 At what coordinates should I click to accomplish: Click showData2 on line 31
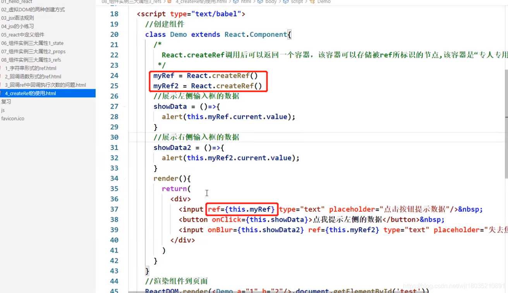point(172,148)
